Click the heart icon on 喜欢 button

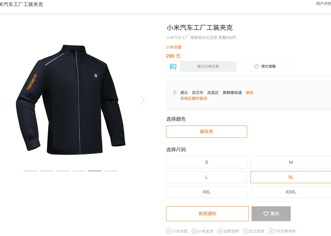(266, 214)
